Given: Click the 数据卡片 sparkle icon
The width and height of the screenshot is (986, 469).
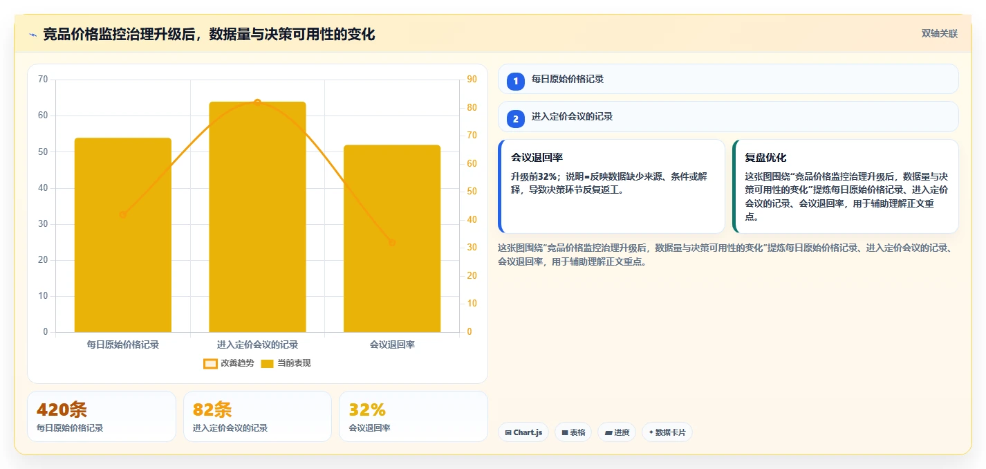Looking at the screenshot, I should 651,432.
